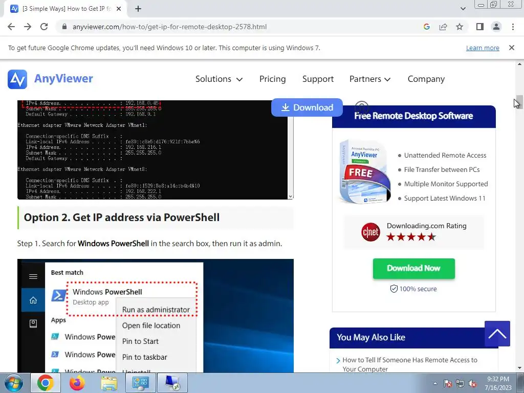Viewport: 524px width, 393px height.
Task: Open the Control Panel taskbar icon
Action: pos(140,383)
